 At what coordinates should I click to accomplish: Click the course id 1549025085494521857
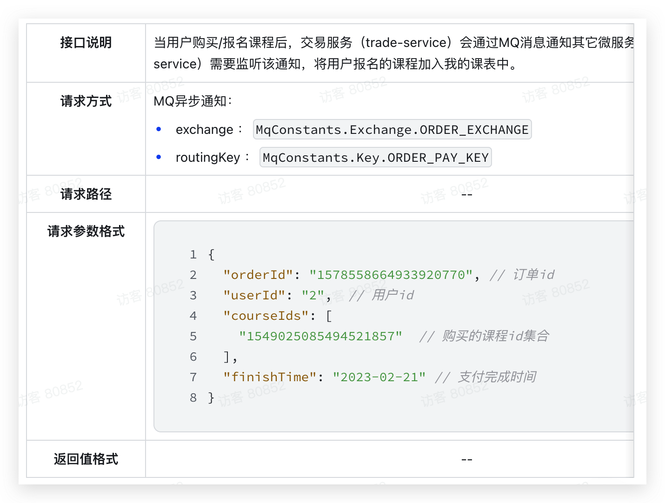320,336
